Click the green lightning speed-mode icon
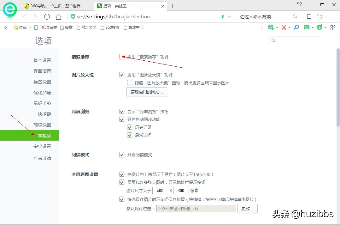Viewport: 340px width, 225px height. [x=222, y=16]
